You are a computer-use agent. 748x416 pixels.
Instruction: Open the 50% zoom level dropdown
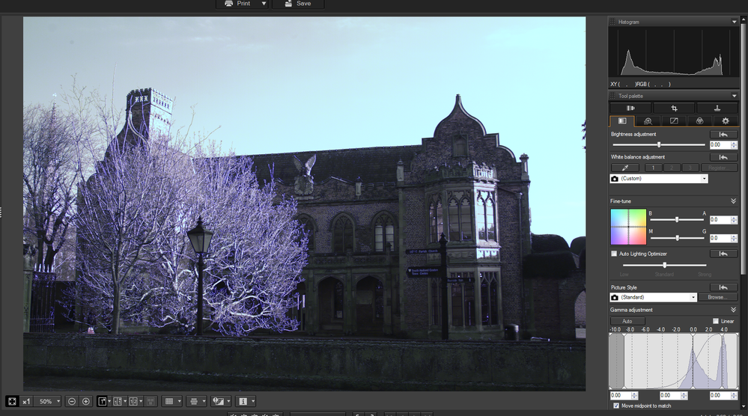pyautogui.click(x=48, y=401)
